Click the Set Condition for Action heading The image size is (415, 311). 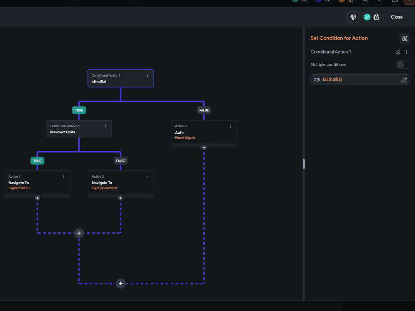point(339,38)
